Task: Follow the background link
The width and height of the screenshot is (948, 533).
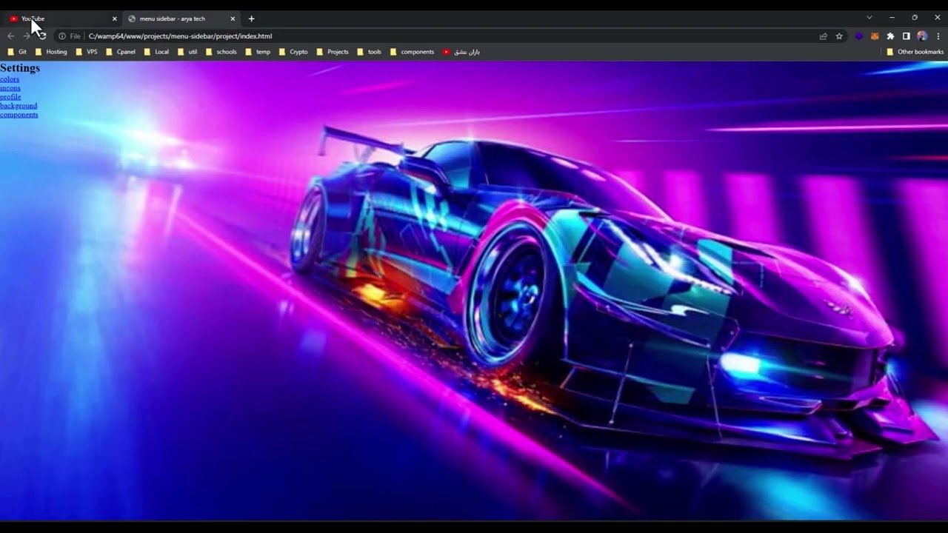Action: pos(19,106)
